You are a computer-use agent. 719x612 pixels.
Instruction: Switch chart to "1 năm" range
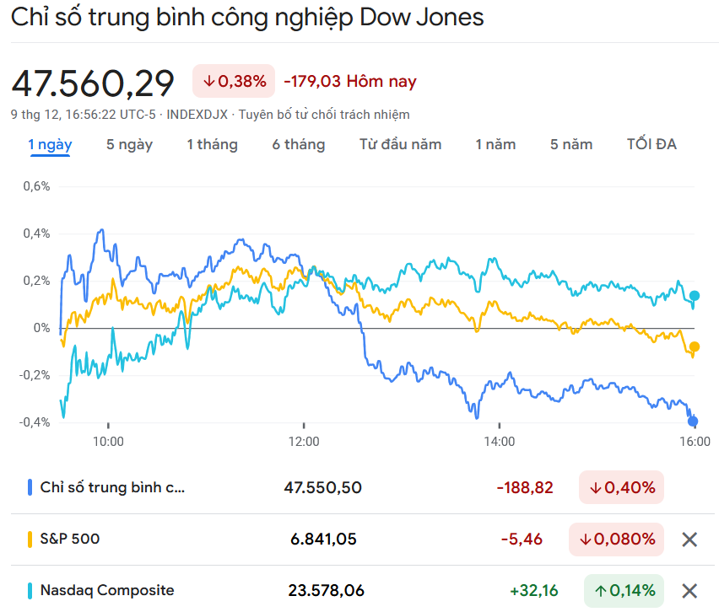[495, 144]
